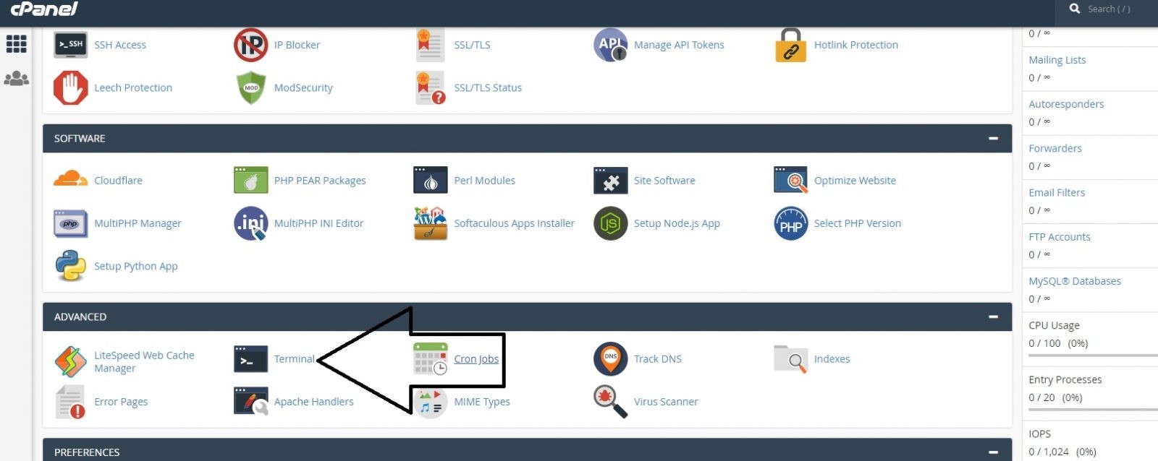Image resolution: width=1158 pixels, height=461 pixels.
Task: Open the ModSecurity shield icon
Action: 250,87
